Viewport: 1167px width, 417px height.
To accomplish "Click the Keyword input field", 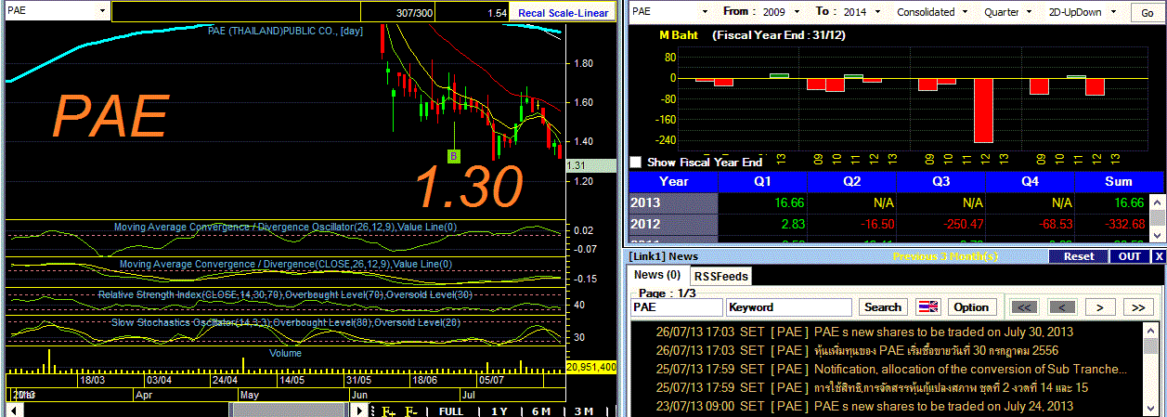I will 789,307.
